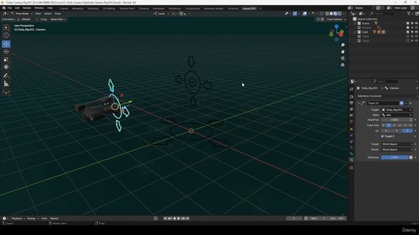Hide the Scene collection with eye icon
Screen dimensions: 419x235
(x=416, y=23)
